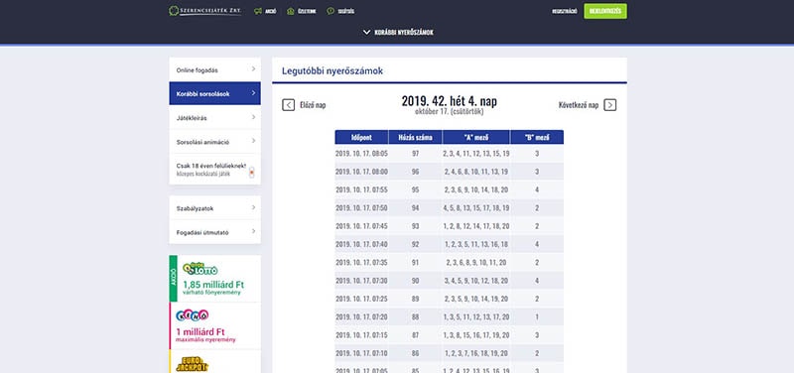The image size is (794, 373).
Task: Open Fogadási útmutató sidebar link
Action: point(214,232)
